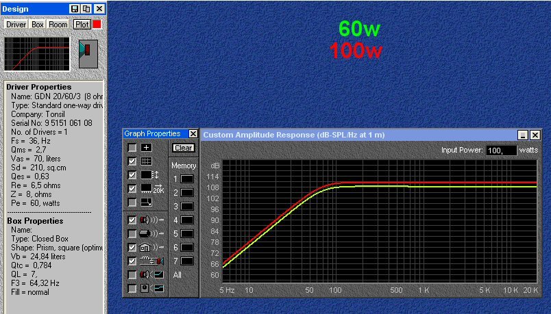Click the speaker with equalizer curve icon
The width and height of the screenshot is (551, 314).
tap(152, 275)
